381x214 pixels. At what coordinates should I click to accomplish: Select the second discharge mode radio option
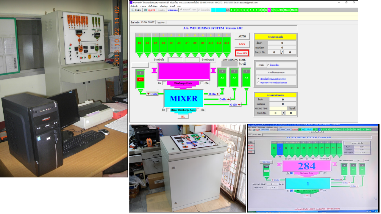(258, 83)
